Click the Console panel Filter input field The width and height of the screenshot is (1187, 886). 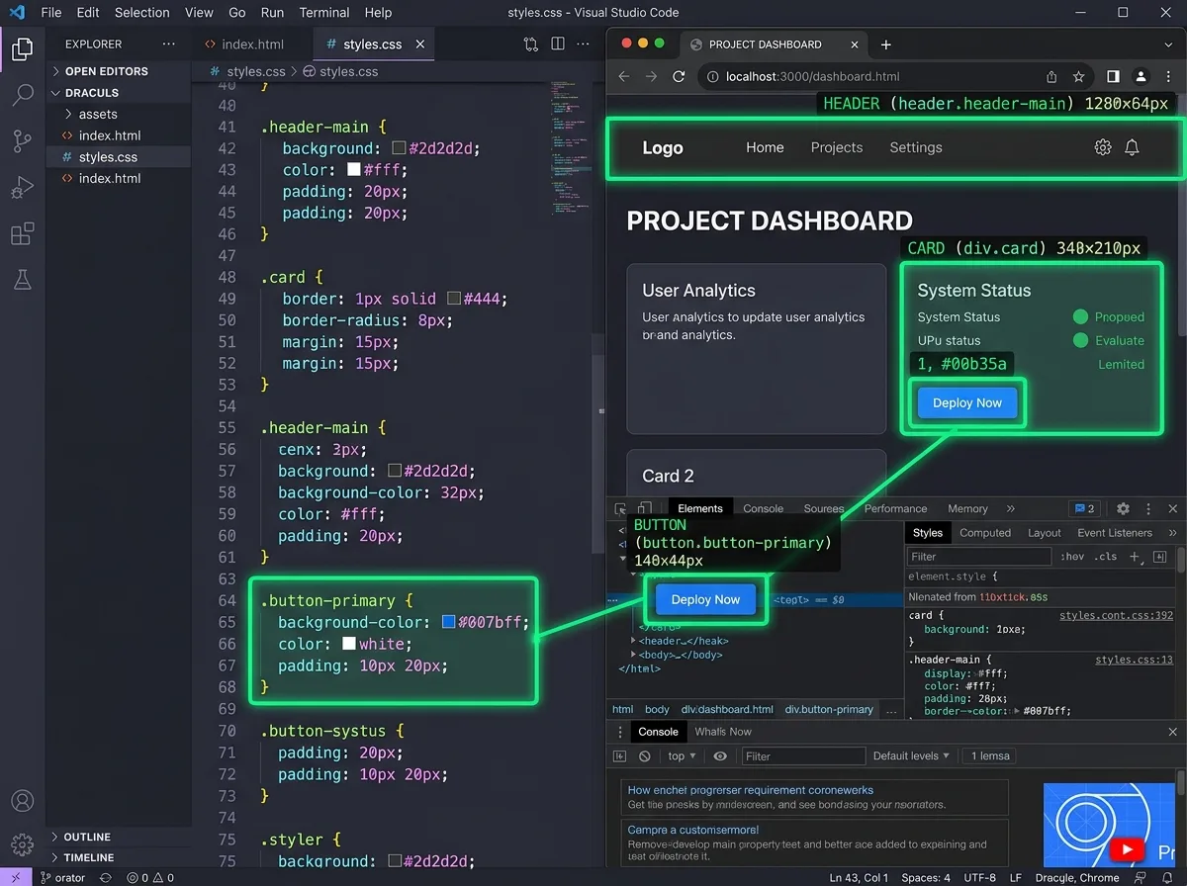tap(803, 756)
